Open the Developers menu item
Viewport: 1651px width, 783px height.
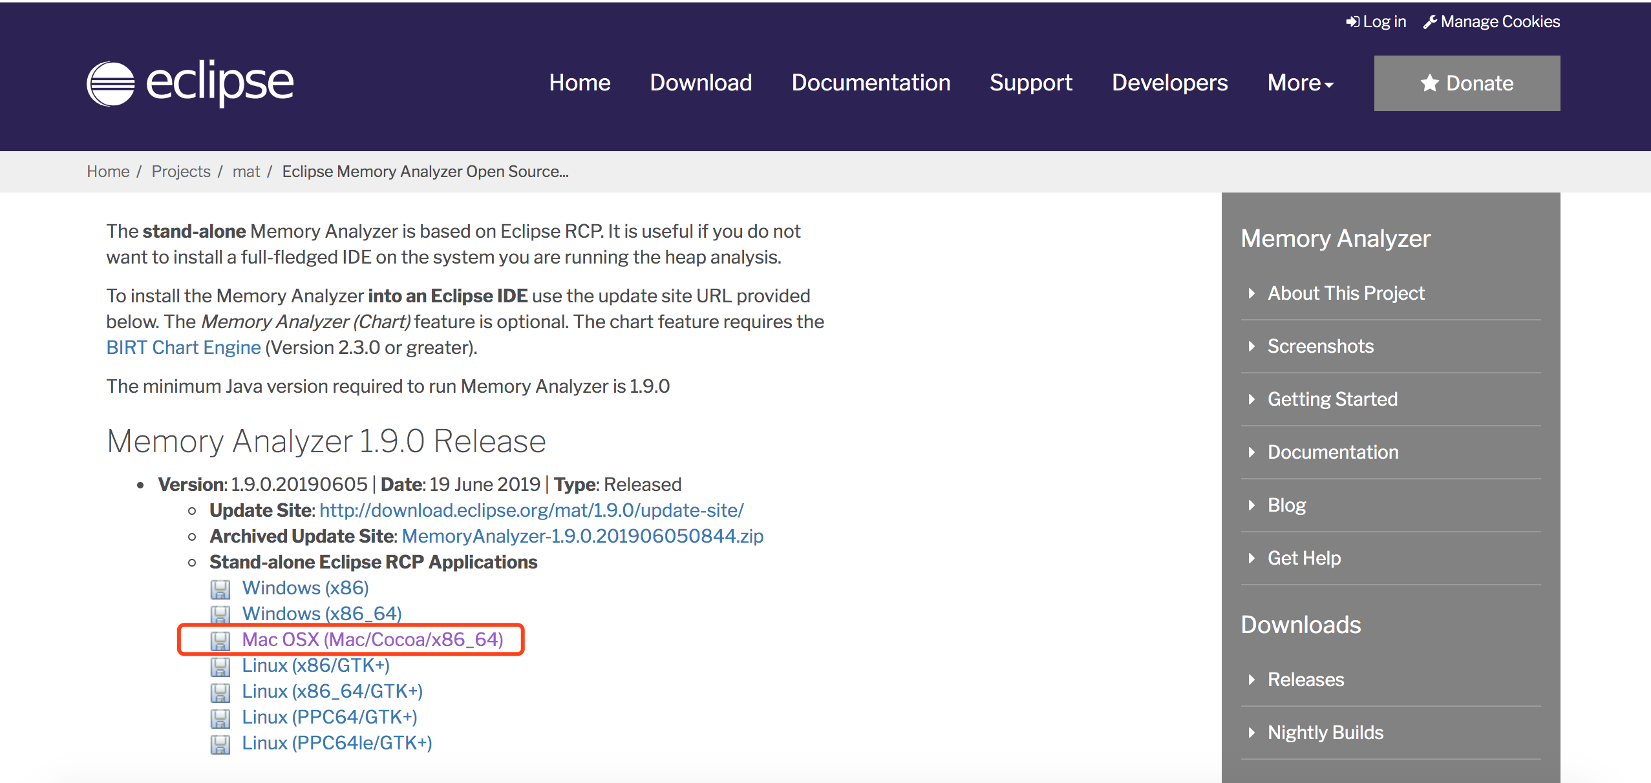[1169, 83]
